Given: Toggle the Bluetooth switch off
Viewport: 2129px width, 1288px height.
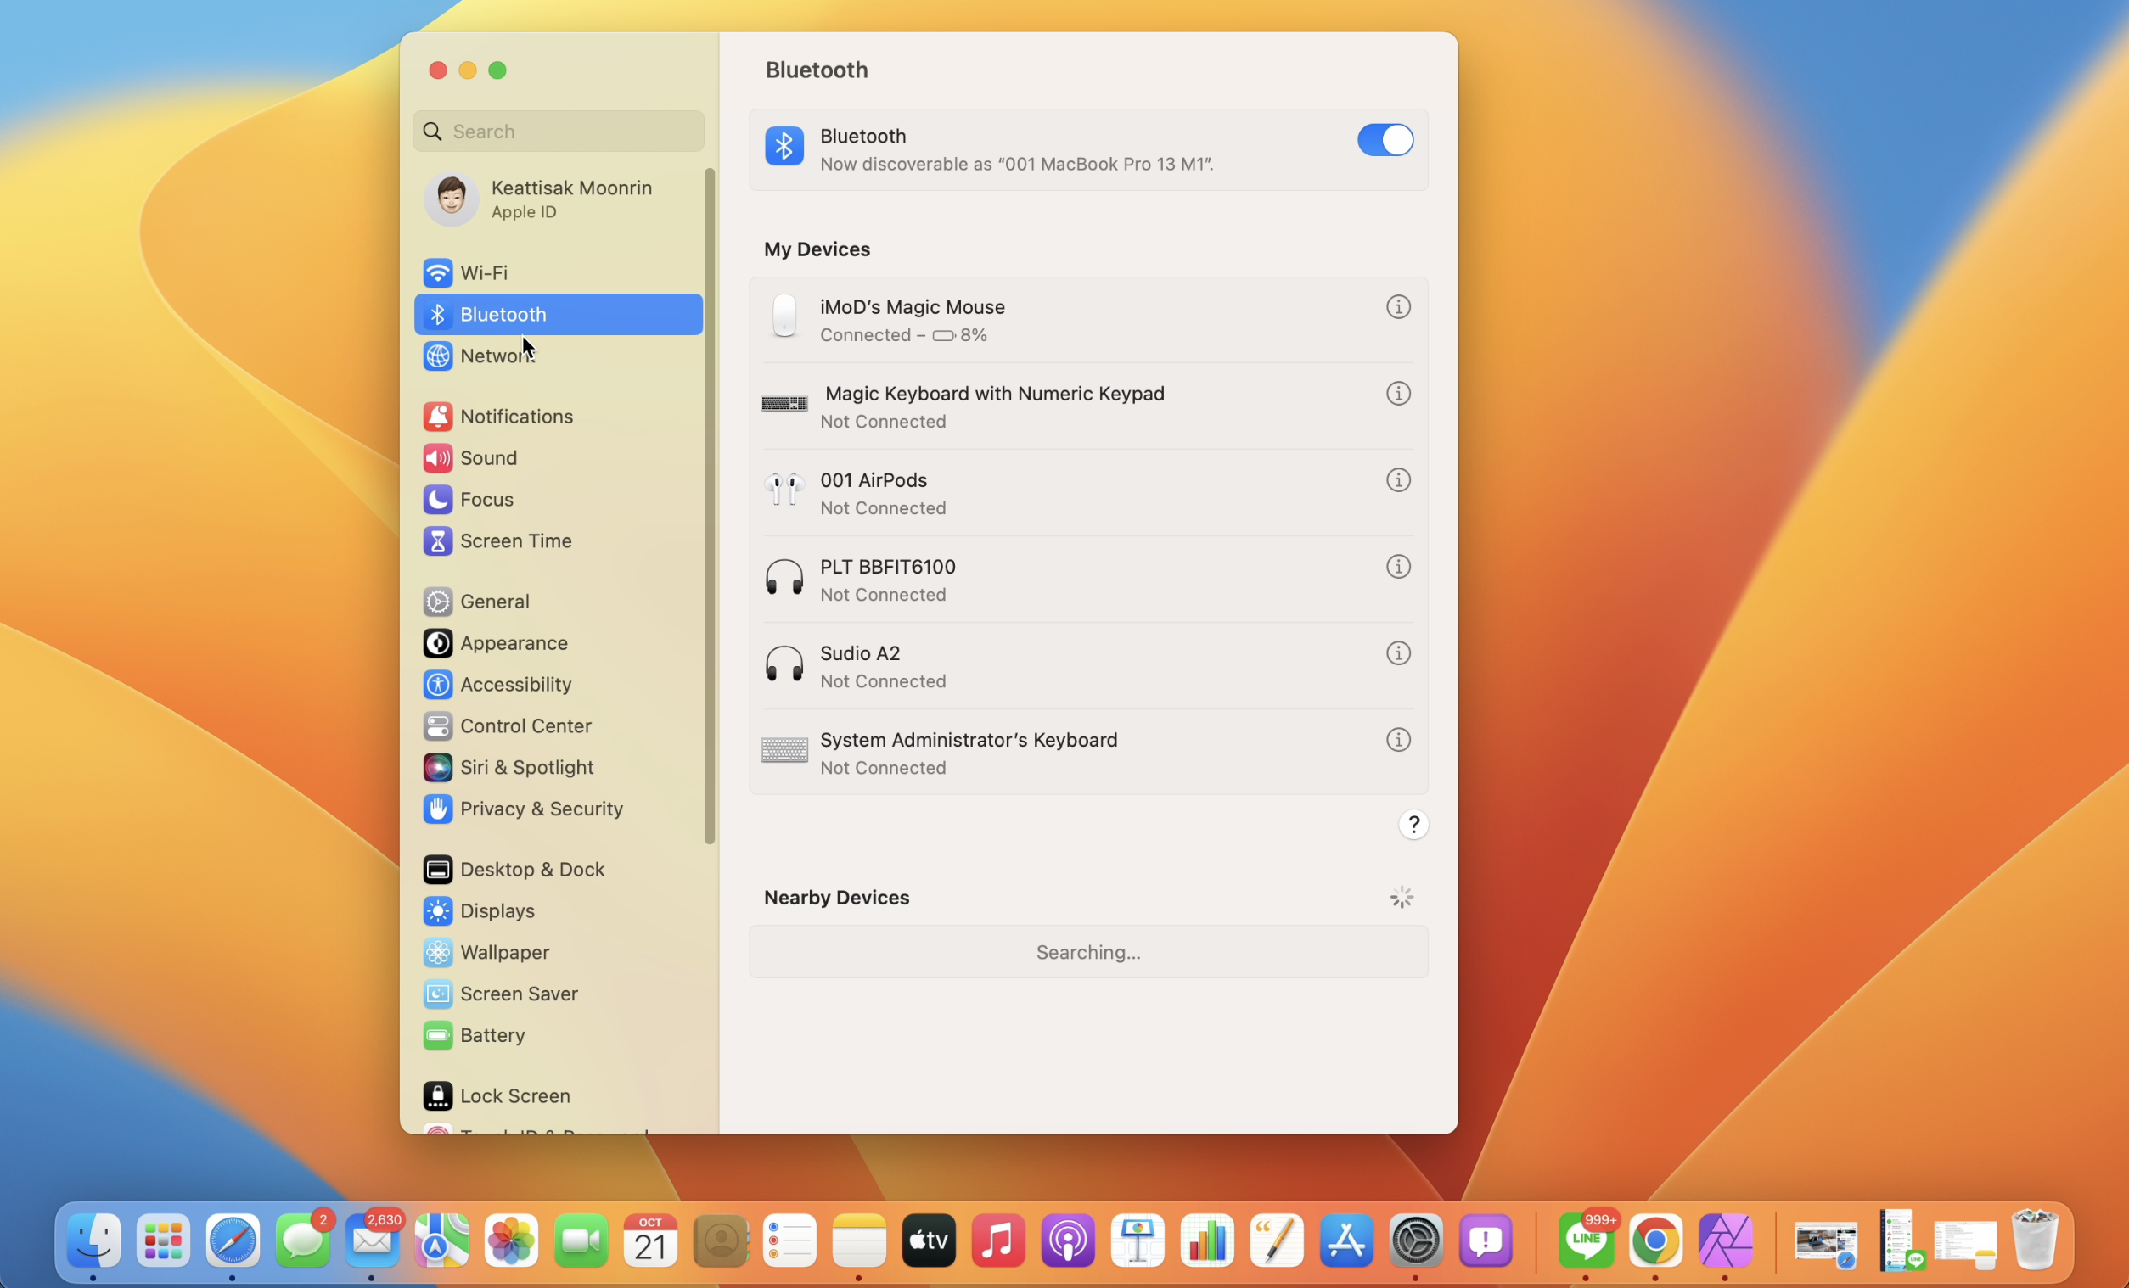Looking at the screenshot, I should click(x=1385, y=140).
